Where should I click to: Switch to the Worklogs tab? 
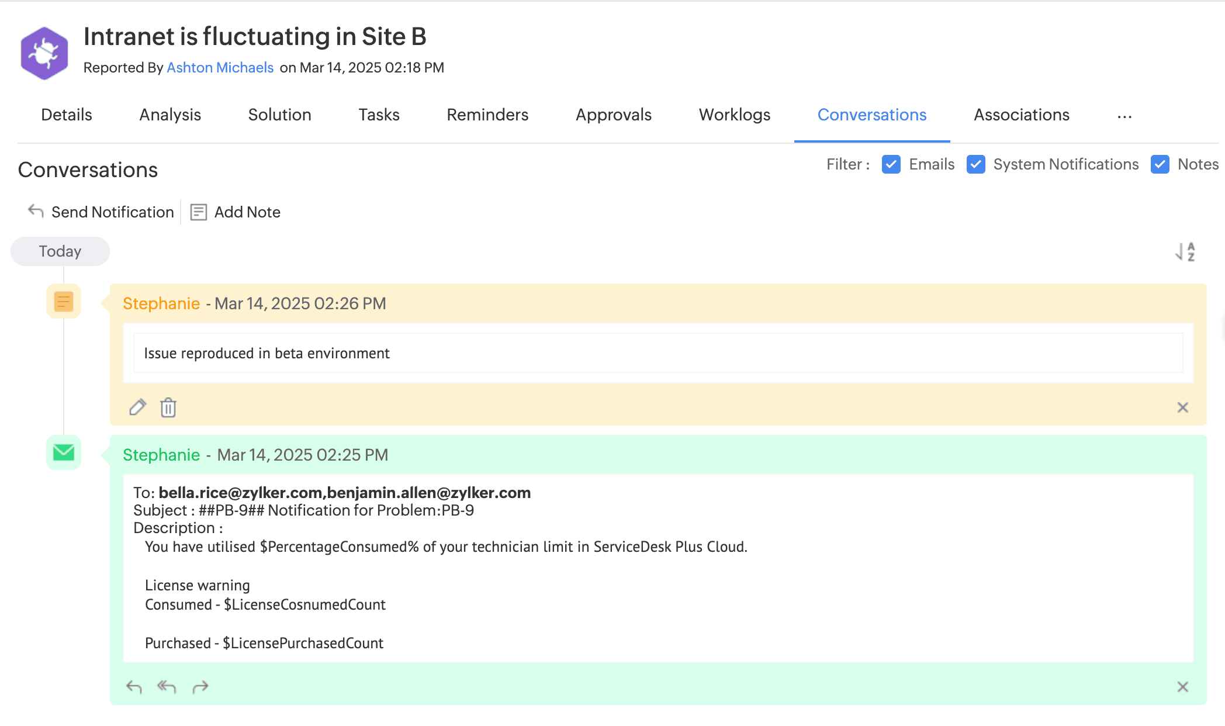(x=735, y=115)
